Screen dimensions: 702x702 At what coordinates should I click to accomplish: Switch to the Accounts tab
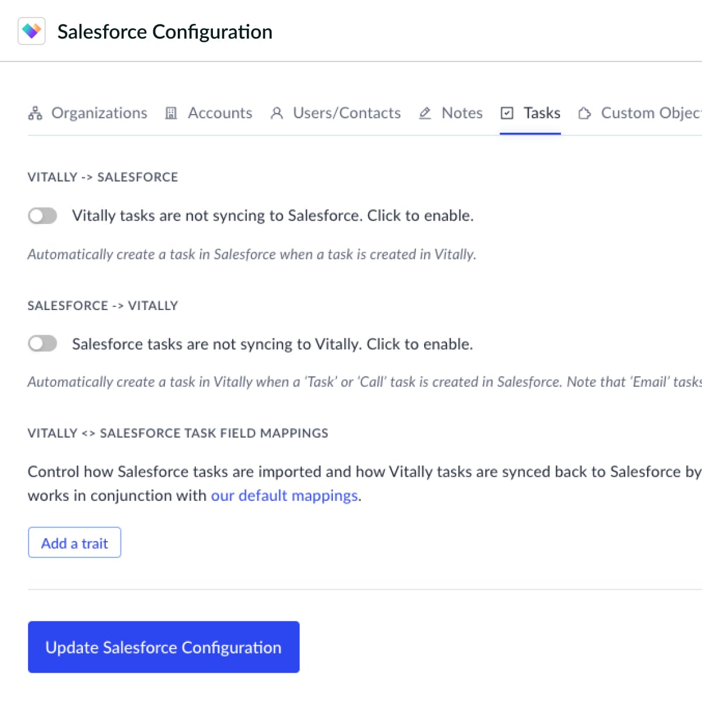click(x=209, y=113)
